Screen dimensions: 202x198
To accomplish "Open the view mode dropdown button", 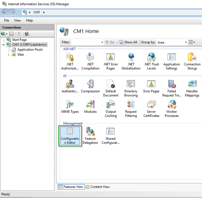I will pos(192,42).
